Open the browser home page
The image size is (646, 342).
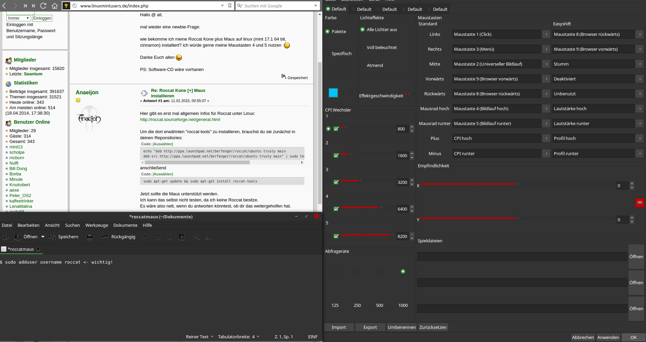(x=55, y=6)
